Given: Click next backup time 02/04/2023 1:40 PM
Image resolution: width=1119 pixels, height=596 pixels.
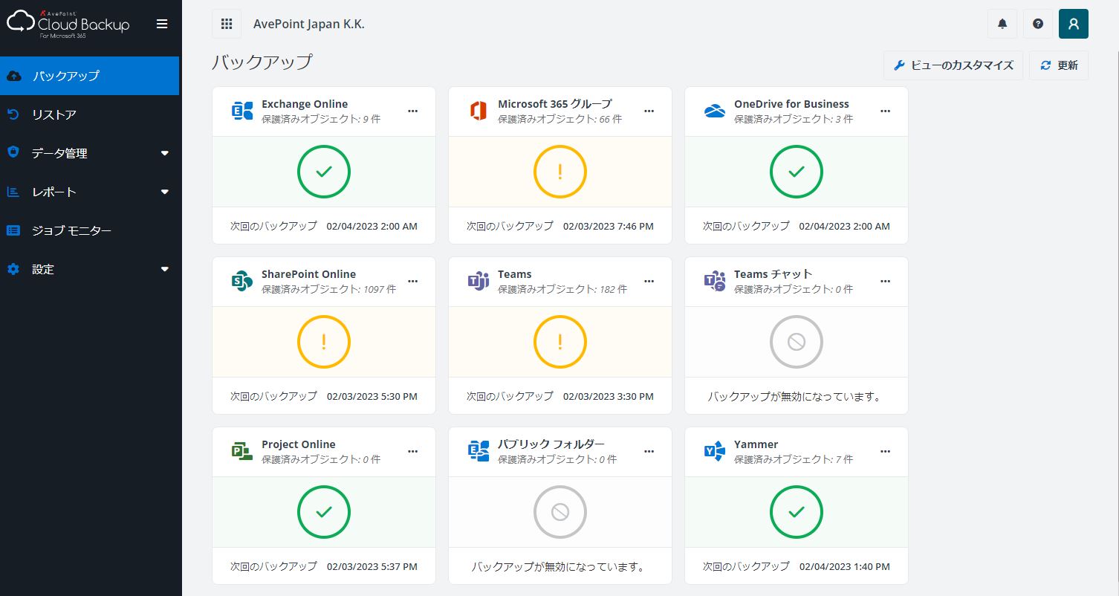Looking at the screenshot, I should click(x=845, y=566).
